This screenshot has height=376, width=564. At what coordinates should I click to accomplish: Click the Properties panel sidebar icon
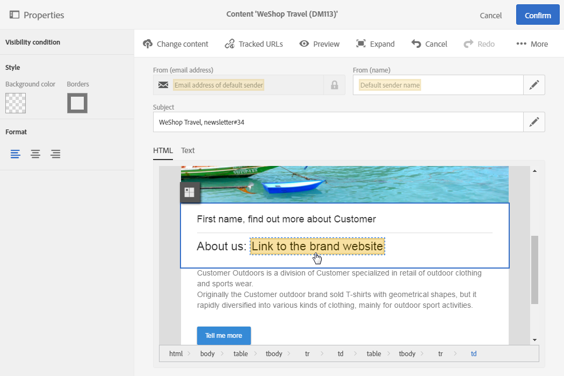click(15, 15)
